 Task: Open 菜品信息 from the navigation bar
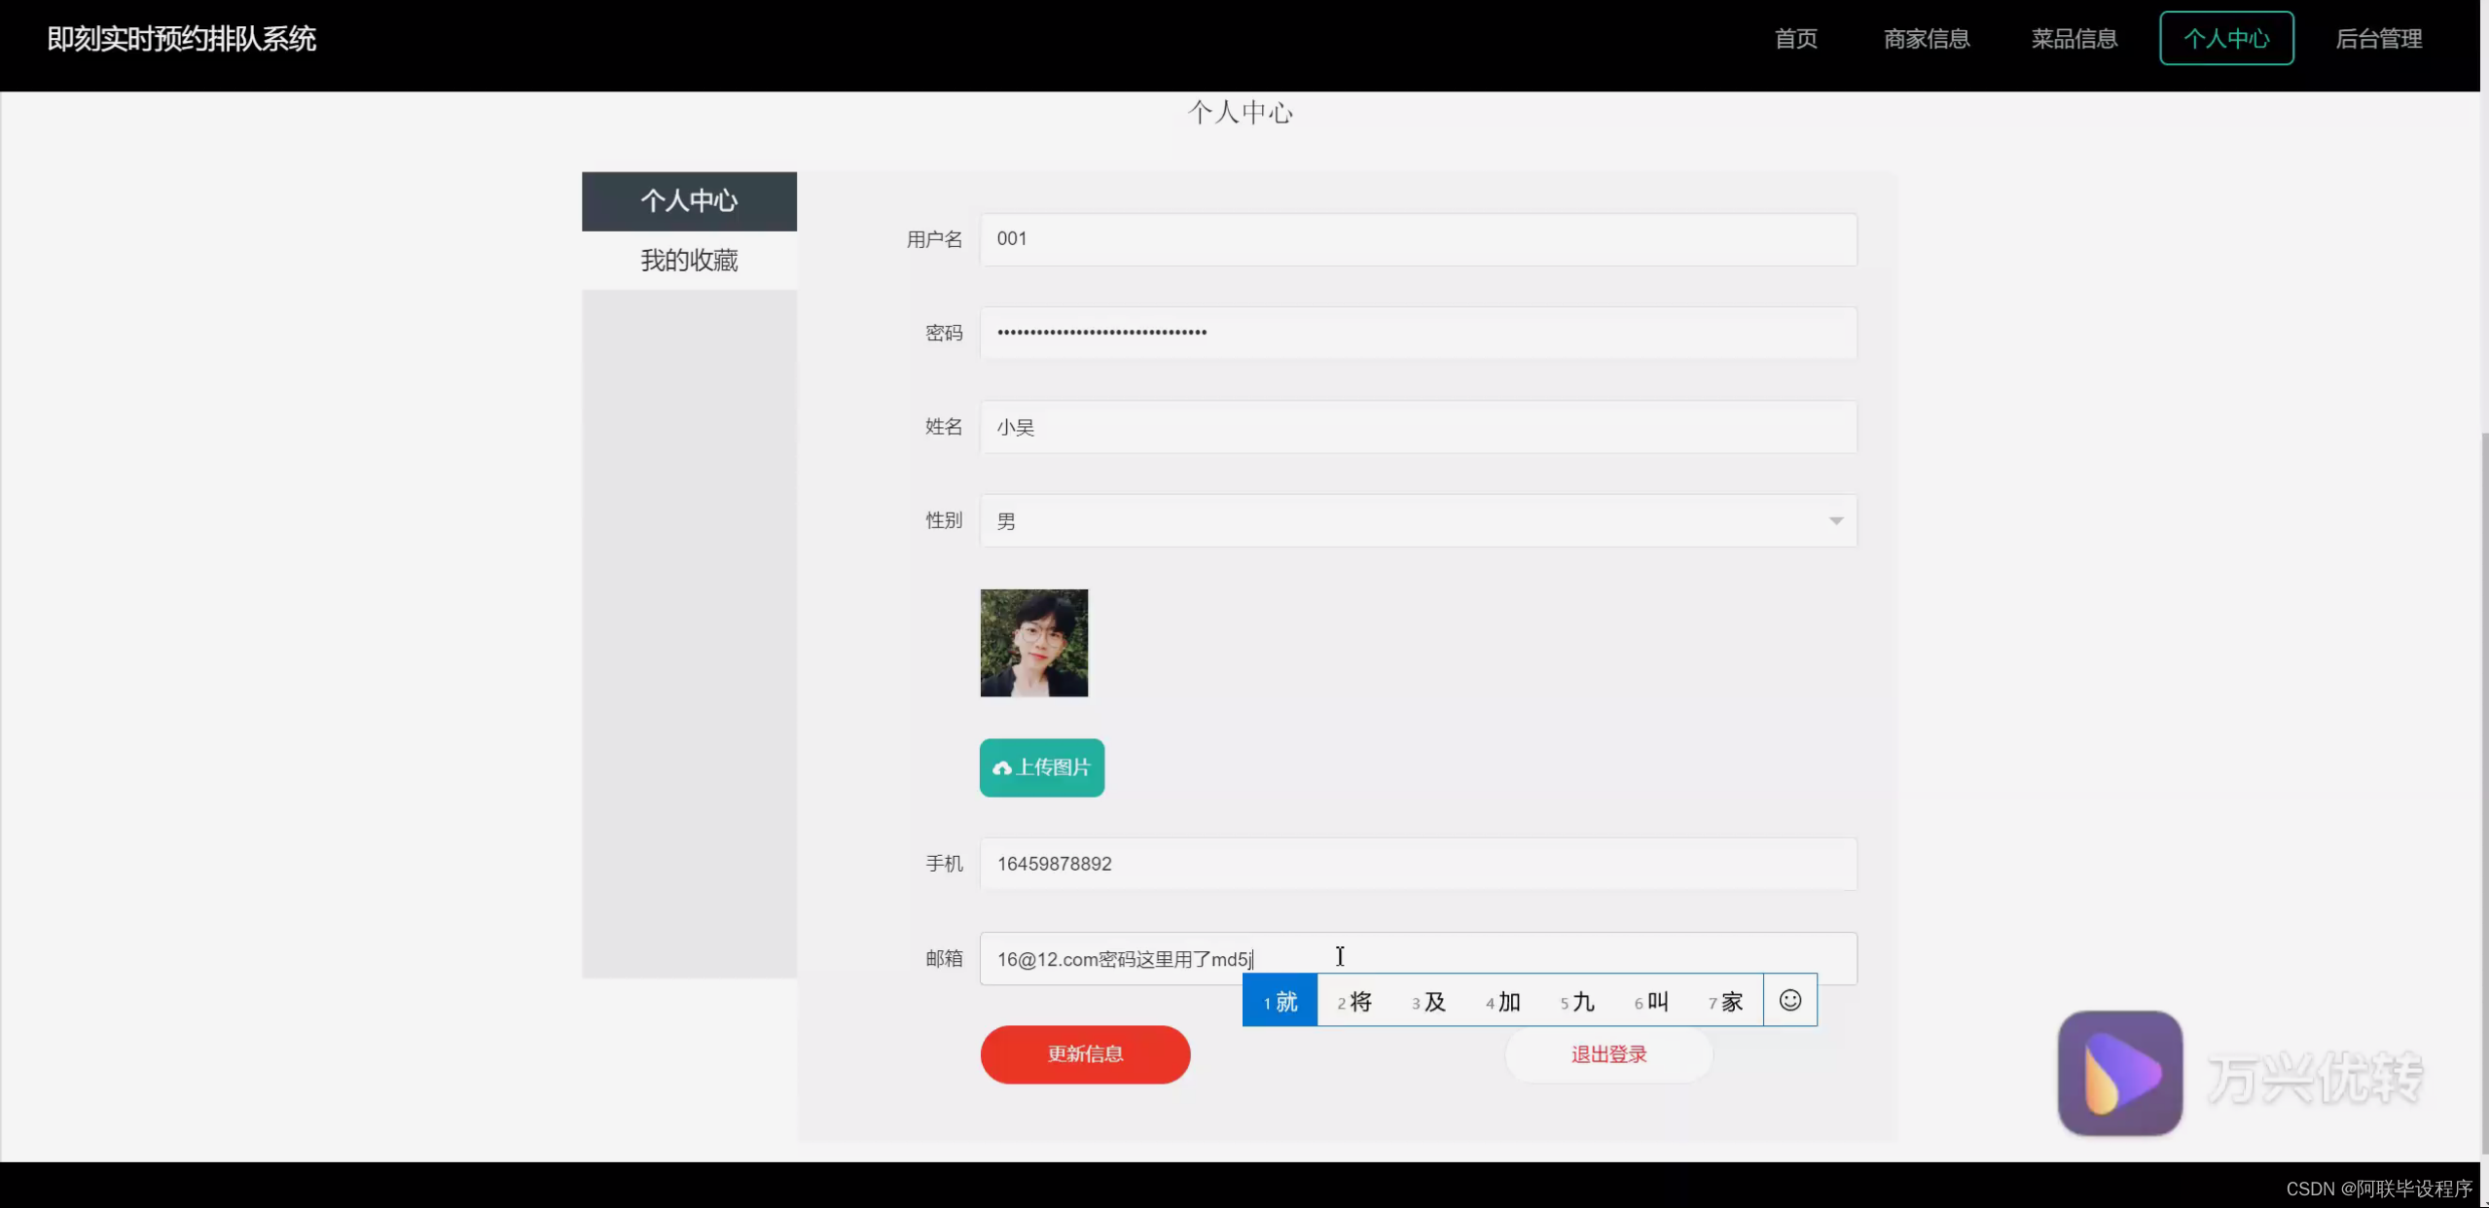pos(2073,39)
